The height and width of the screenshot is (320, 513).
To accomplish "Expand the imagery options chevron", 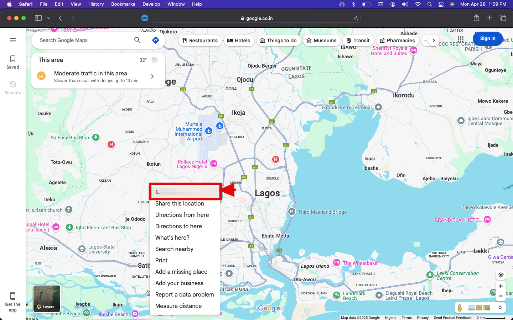I will [500, 308].
